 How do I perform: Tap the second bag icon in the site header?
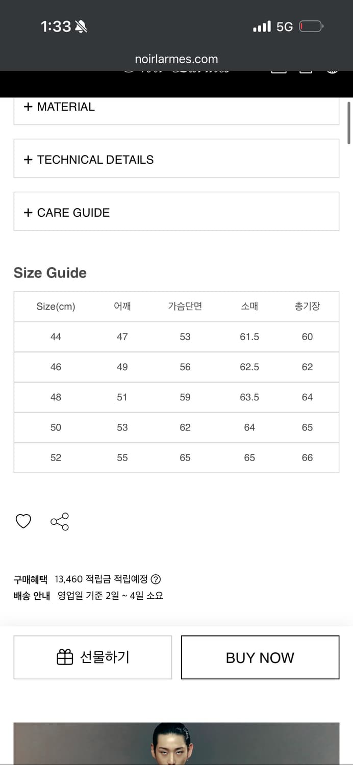[x=305, y=71]
